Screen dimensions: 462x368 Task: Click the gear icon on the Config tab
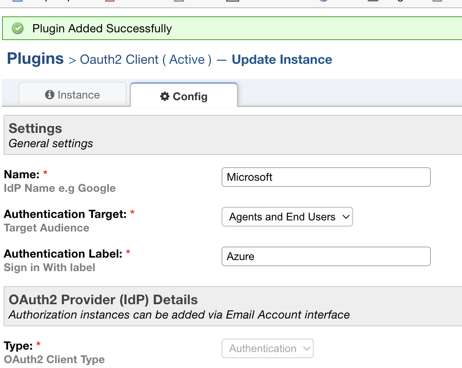[165, 96]
